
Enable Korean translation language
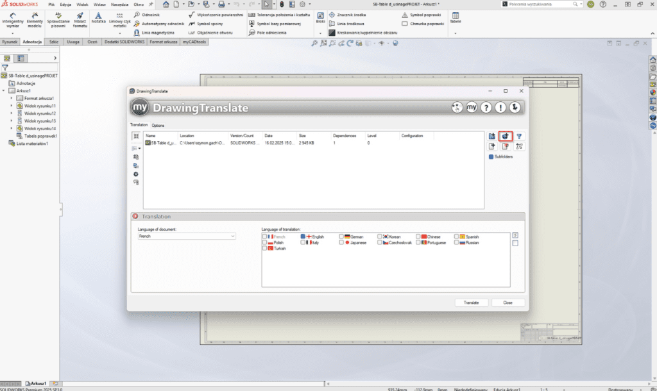point(380,237)
